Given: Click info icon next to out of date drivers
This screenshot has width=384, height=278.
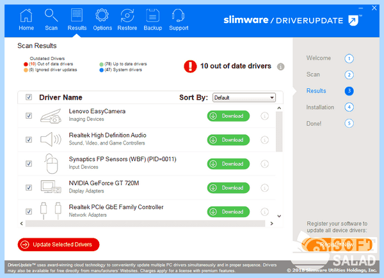Looking at the screenshot, I should pos(281,66).
